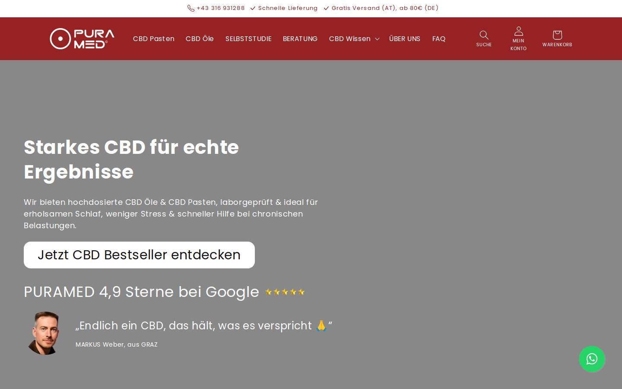This screenshot has height=389, width=622.
Task: Open the FAQ menu item
Action: tap(439, 39)
